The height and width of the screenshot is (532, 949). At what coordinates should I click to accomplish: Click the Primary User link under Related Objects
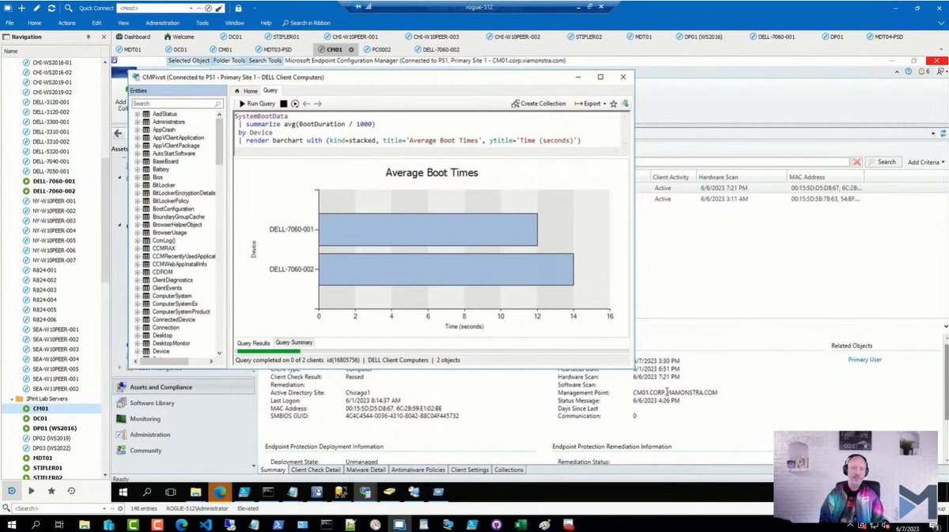(x=864, y=360)
